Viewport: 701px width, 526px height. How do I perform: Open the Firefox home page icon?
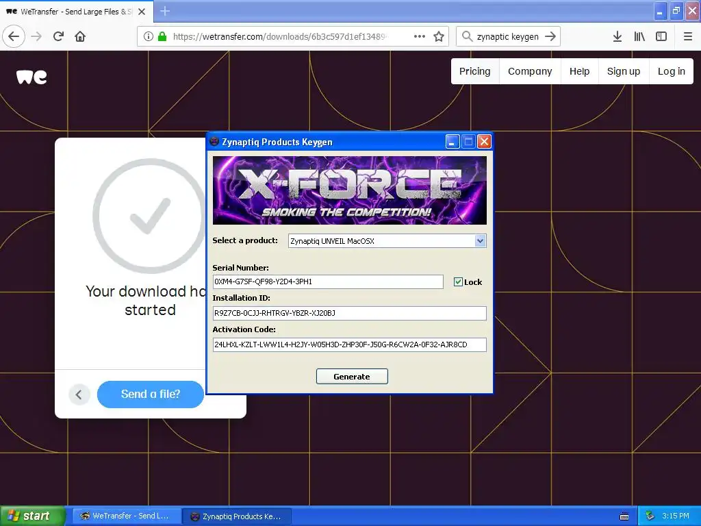(80, 36)
